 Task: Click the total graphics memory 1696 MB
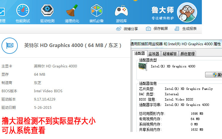click(197, 114)
